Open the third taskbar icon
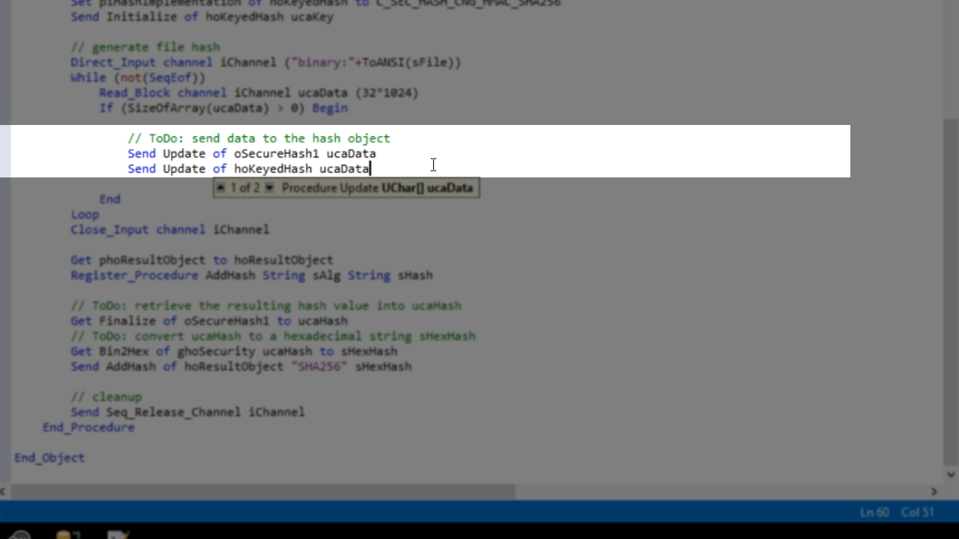 118,535
